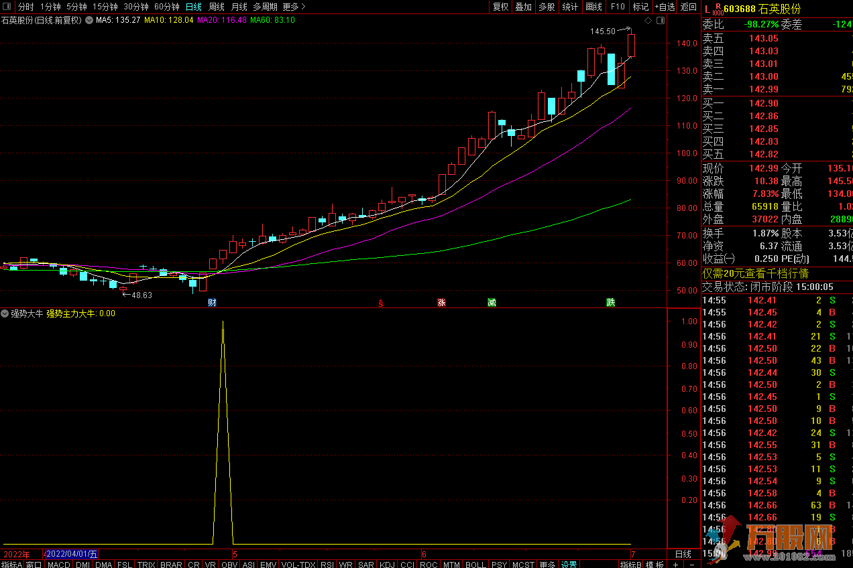Screen dimensions: 853x568
Task: Click the 画线 draw line button
Action: coord(593,7)
